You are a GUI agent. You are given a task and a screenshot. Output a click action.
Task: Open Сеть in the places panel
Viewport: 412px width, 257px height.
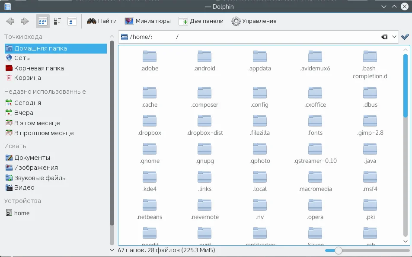(22, 58)
